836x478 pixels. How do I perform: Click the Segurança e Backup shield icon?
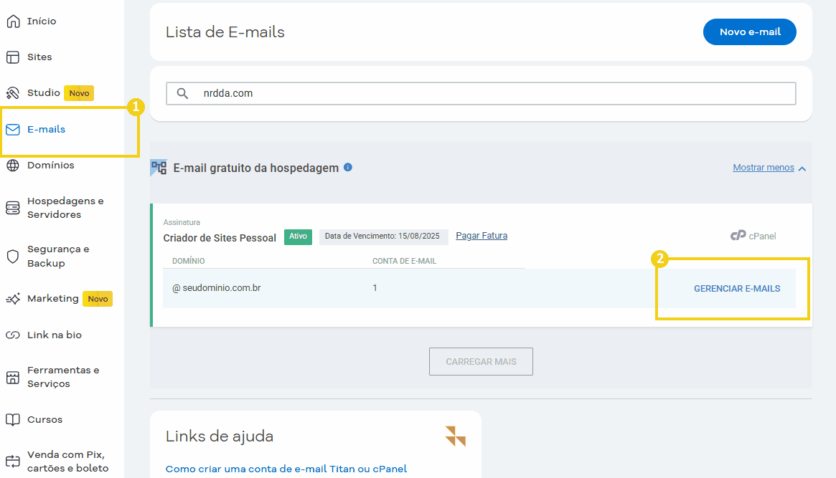[x=12, y=256]
